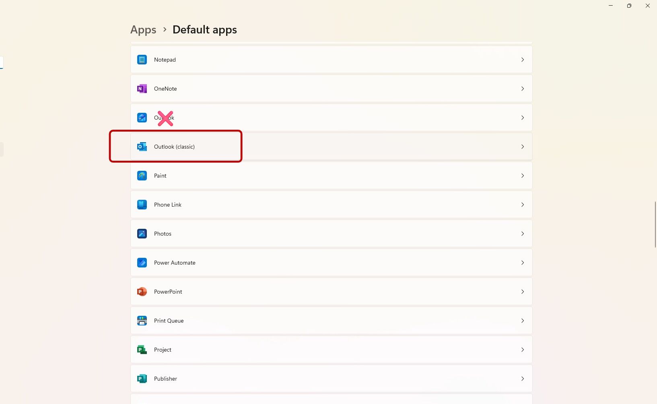Select the Power Automate label text
The image size is (657, 404).
(x=175, y=263)
